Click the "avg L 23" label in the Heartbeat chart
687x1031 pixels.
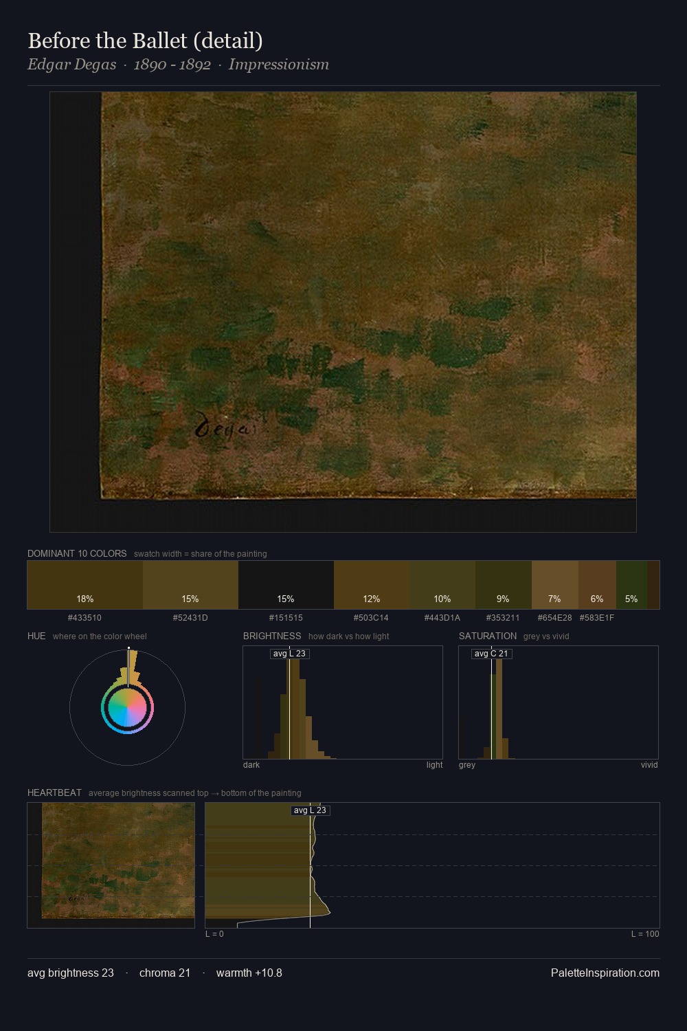[x=310, y=810]
